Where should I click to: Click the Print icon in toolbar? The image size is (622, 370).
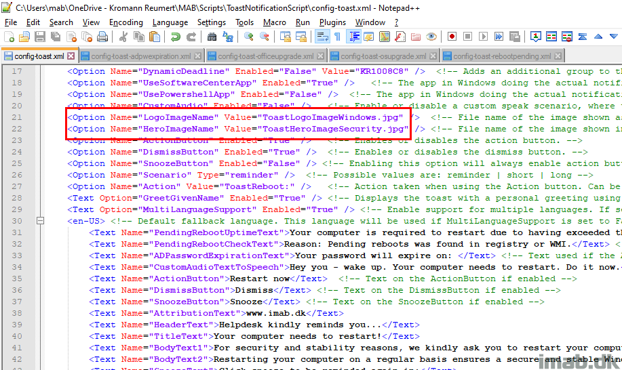tap(102, 37)
